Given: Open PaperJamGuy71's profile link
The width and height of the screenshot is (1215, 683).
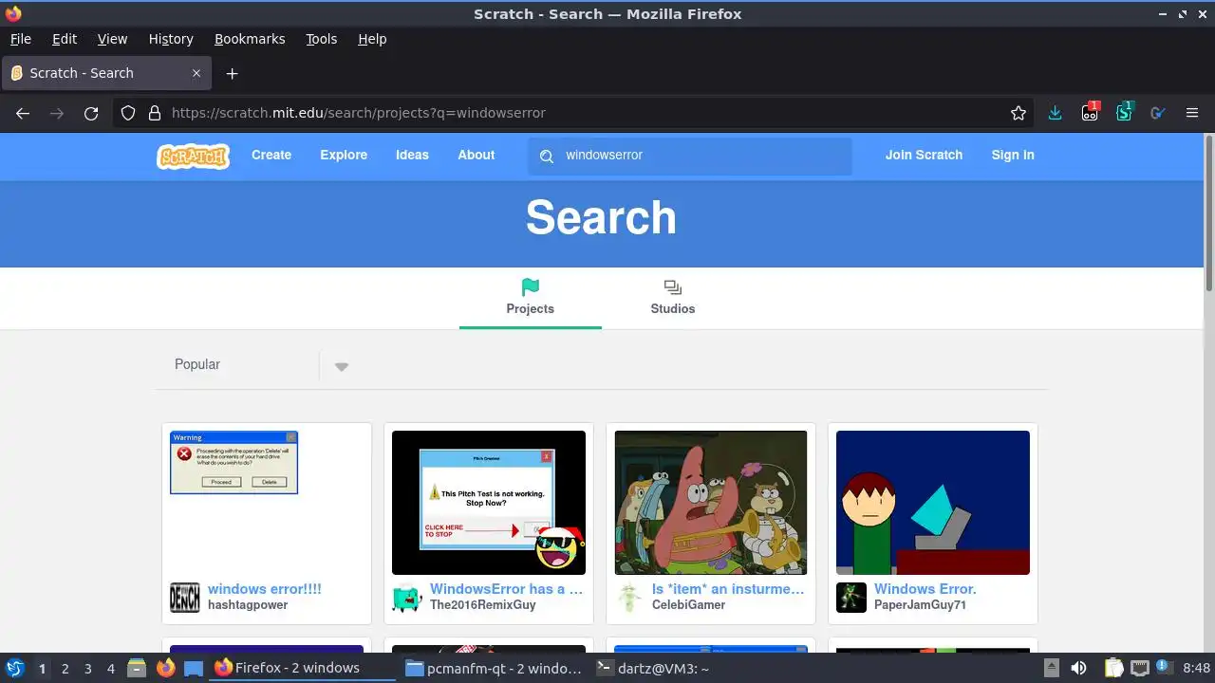Looking at the screenshot, I should (x=920, y=605).
